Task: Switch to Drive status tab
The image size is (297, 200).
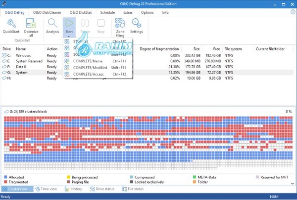Action: (x=102, y=189)
